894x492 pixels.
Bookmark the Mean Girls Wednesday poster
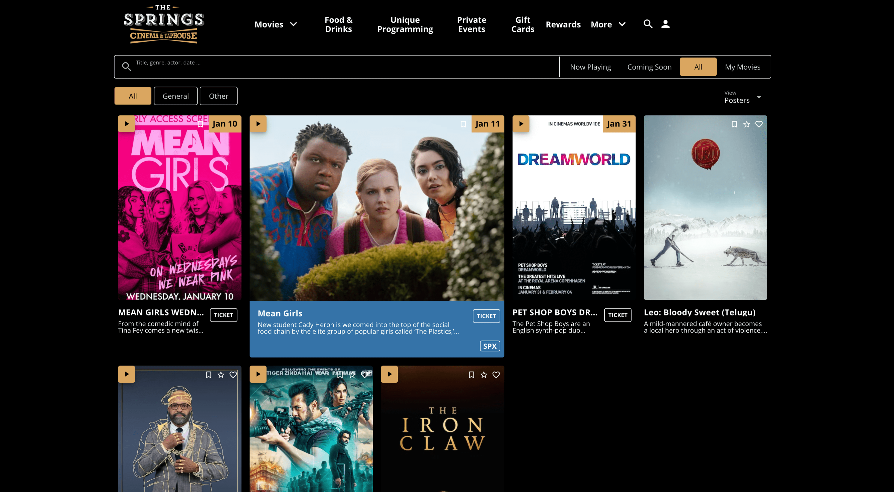point(200,124)
